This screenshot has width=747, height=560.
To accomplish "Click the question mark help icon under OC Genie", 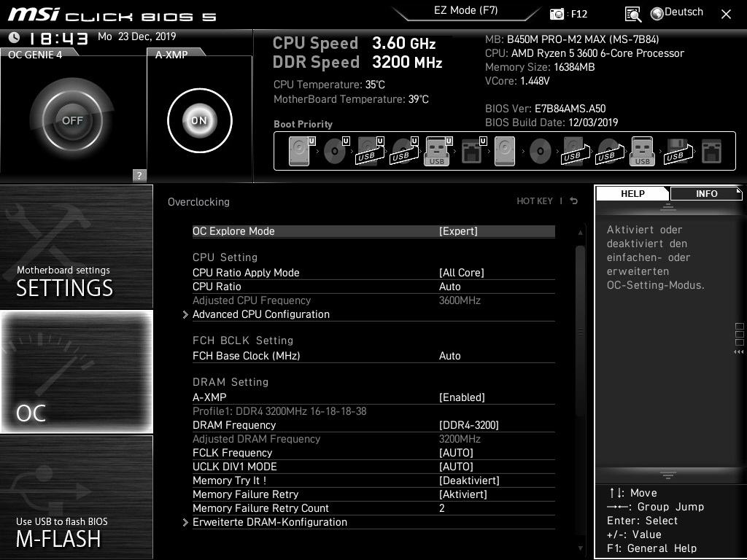I will pos(139,175).
